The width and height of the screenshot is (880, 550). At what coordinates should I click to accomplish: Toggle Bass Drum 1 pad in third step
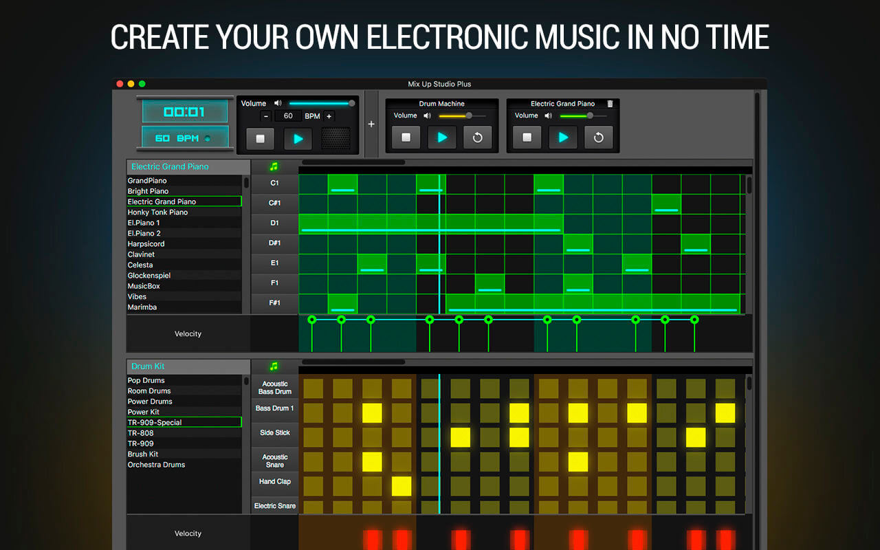pyautogui.click(x=372, y=412)
